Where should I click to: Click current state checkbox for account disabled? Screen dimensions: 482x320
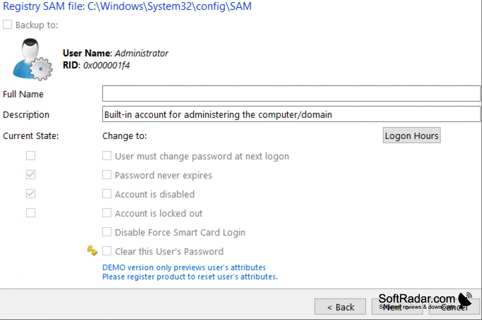[30, 194]
